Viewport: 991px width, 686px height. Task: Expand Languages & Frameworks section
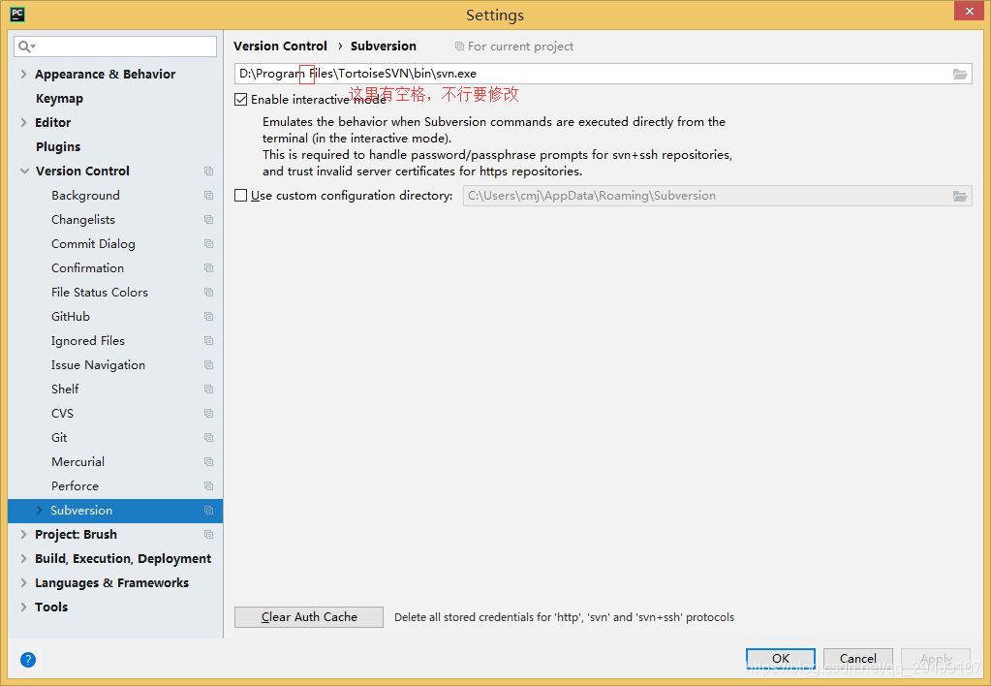tap(23, 583)
